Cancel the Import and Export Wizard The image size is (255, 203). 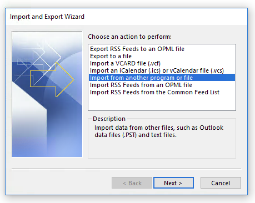[221, 183]
